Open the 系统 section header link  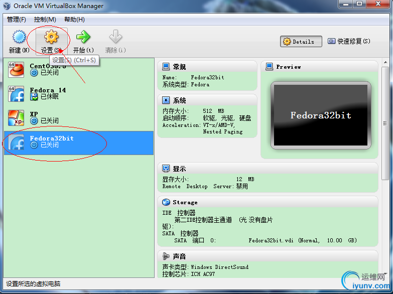179,100
